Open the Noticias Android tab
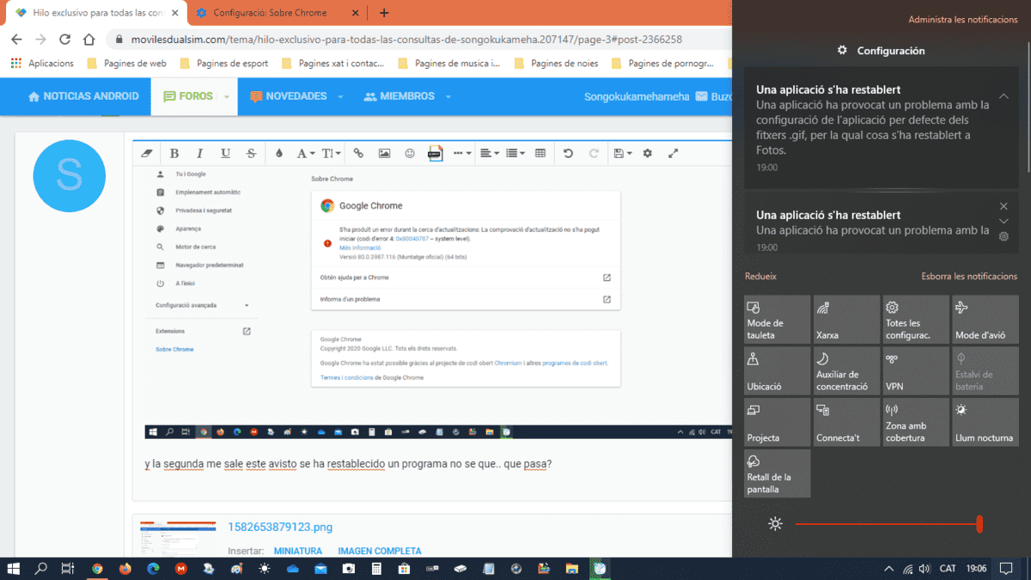1031x580 pixels. tap(83, 96)
